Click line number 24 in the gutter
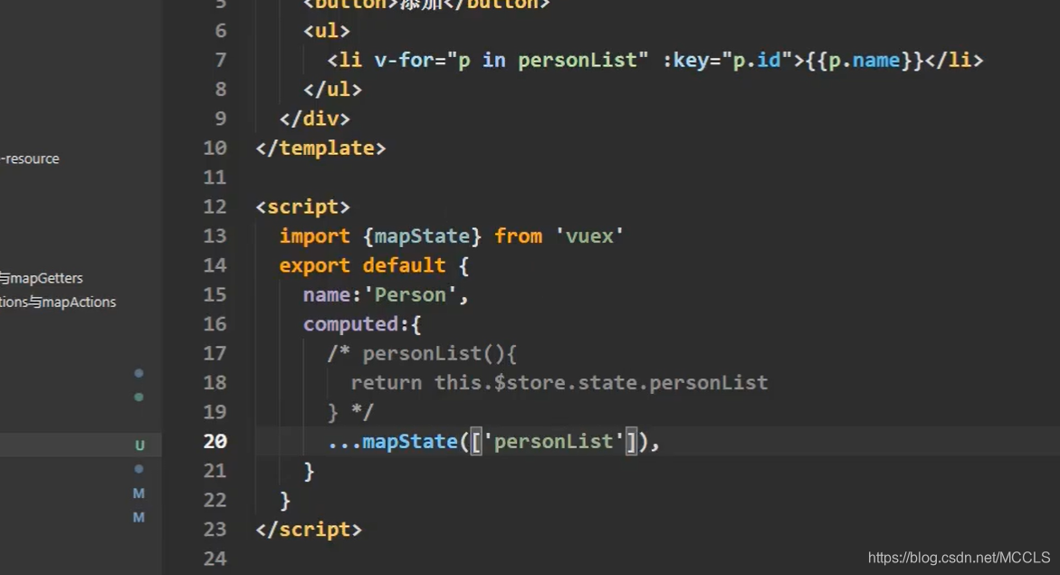 (x=215, y=559)
